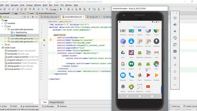Click the Find magnifier icon in the toolbar
This screenshot has width=197, height=111.
(30, 9)
